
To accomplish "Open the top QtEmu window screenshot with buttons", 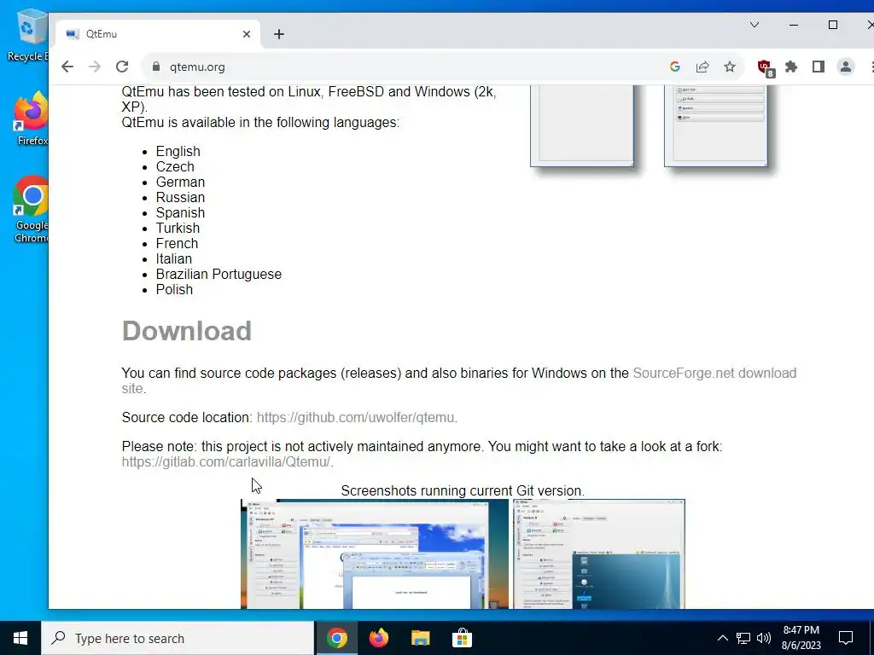I will click(716, 126).
